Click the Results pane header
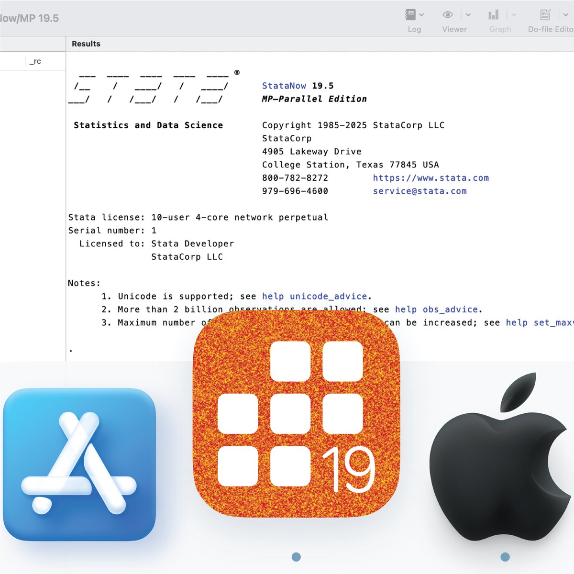574x574 pixels. click(86, 44)
